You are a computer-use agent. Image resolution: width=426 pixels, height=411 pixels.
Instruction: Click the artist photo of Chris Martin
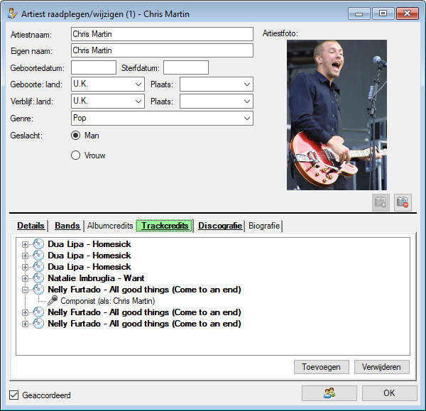[337, 115]
